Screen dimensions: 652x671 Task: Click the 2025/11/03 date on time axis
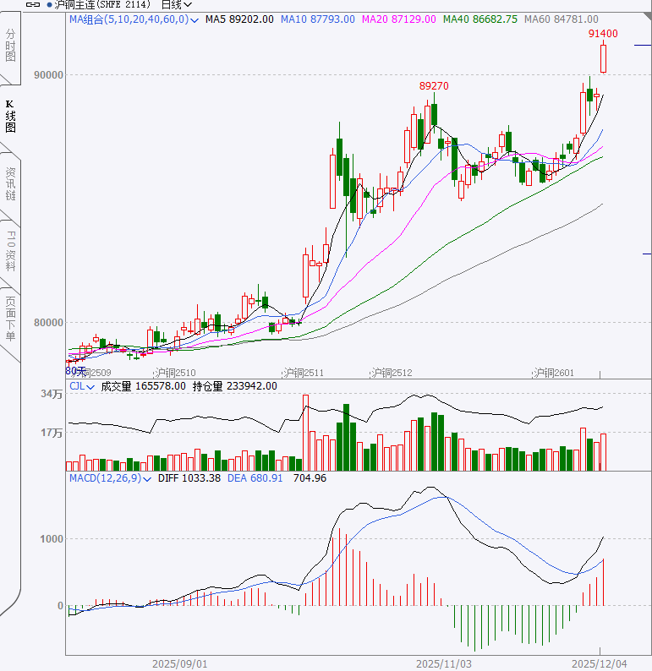point(443,663)
